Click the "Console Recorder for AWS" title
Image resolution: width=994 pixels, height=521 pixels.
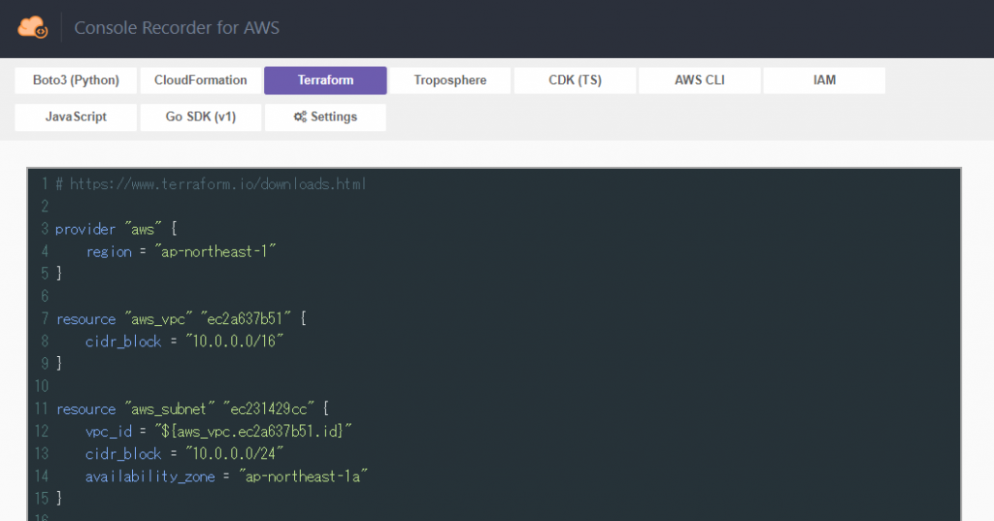coord(177,28)
